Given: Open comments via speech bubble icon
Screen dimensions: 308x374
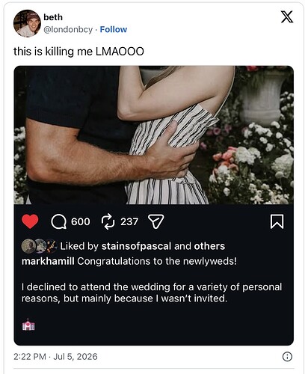Looking at the screenshot, I should (x=58, y=221).
